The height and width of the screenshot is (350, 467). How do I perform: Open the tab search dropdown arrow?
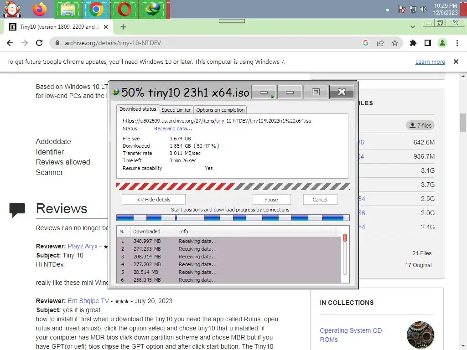tap(412, 27)
